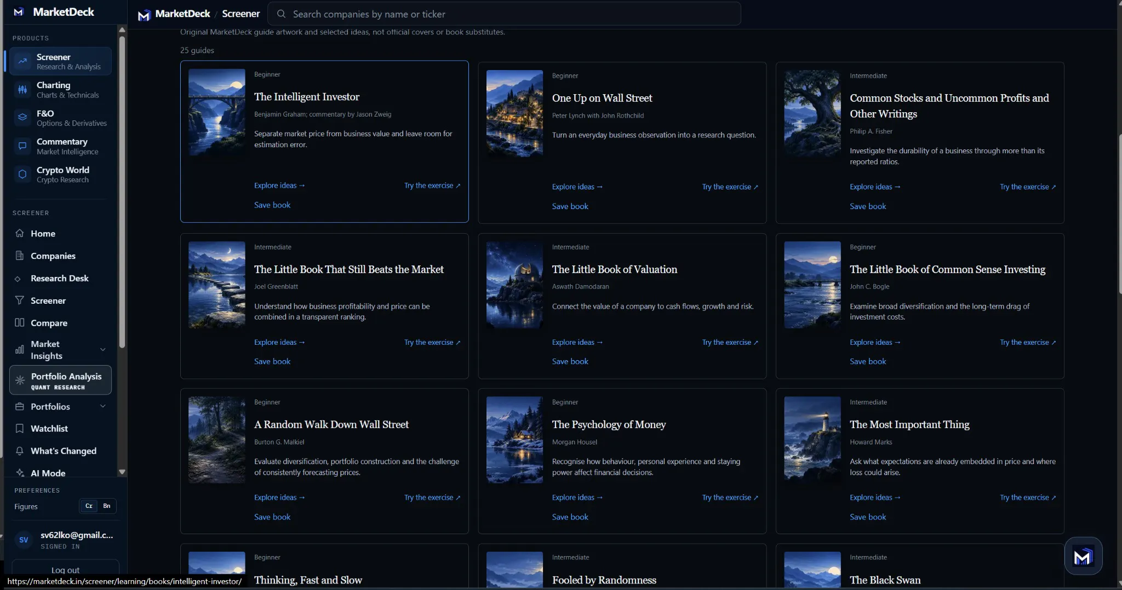Open MarketDeck breadcrumb home link

pyautogui.click(x=174, y=14)
